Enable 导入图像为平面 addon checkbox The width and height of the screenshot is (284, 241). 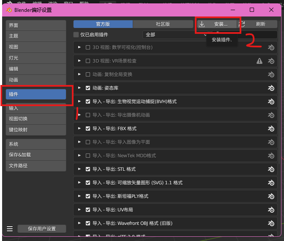88,142
